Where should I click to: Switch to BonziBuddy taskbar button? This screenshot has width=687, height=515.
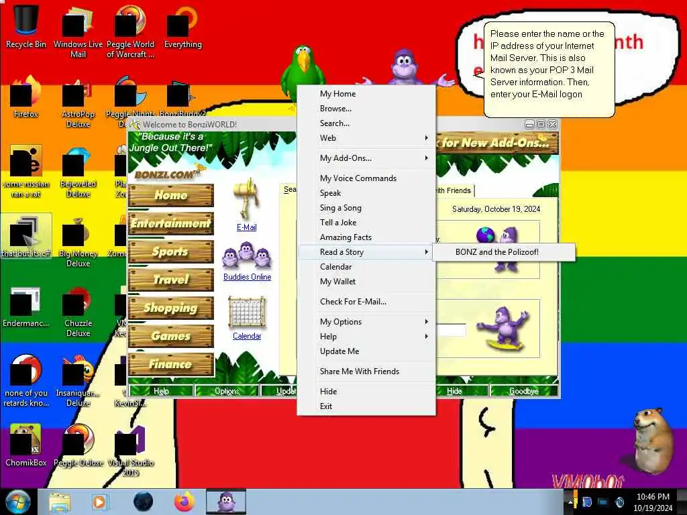pos(226,502)
